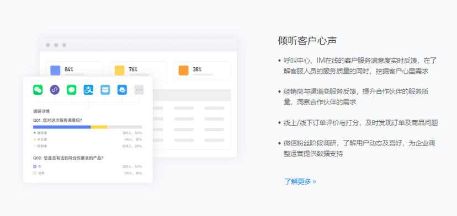Click the WeChat channel icon
Screen dimensions: 457x216
(x=38, y=90)
